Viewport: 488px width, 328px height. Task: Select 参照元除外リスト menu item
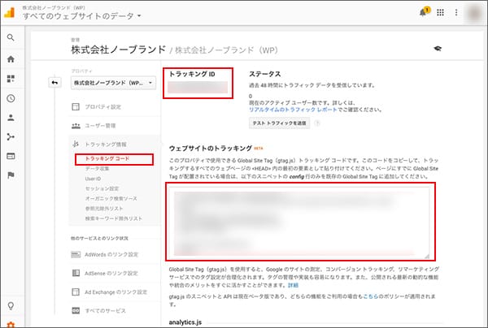[104, 209]
